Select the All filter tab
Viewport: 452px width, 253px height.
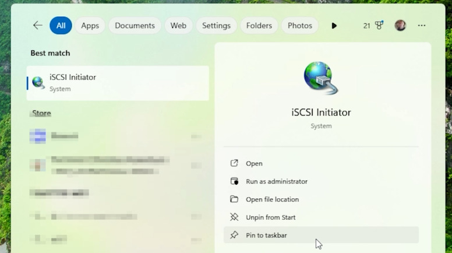[x=61, y=26]
